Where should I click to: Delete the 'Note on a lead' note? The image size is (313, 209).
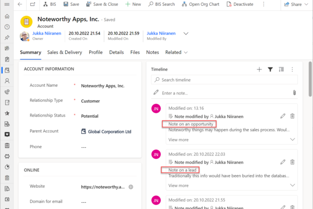[x=293, y=162]
